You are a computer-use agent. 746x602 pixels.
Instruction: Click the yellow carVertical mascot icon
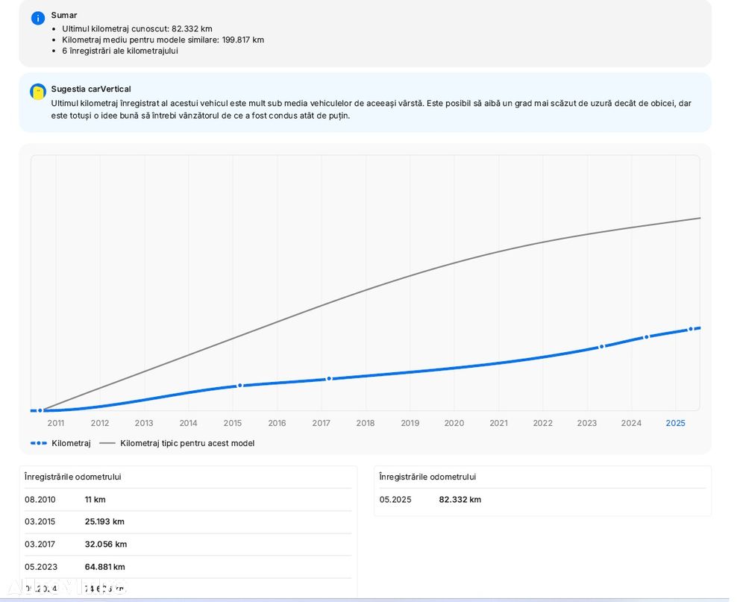[x=37, y=91]
